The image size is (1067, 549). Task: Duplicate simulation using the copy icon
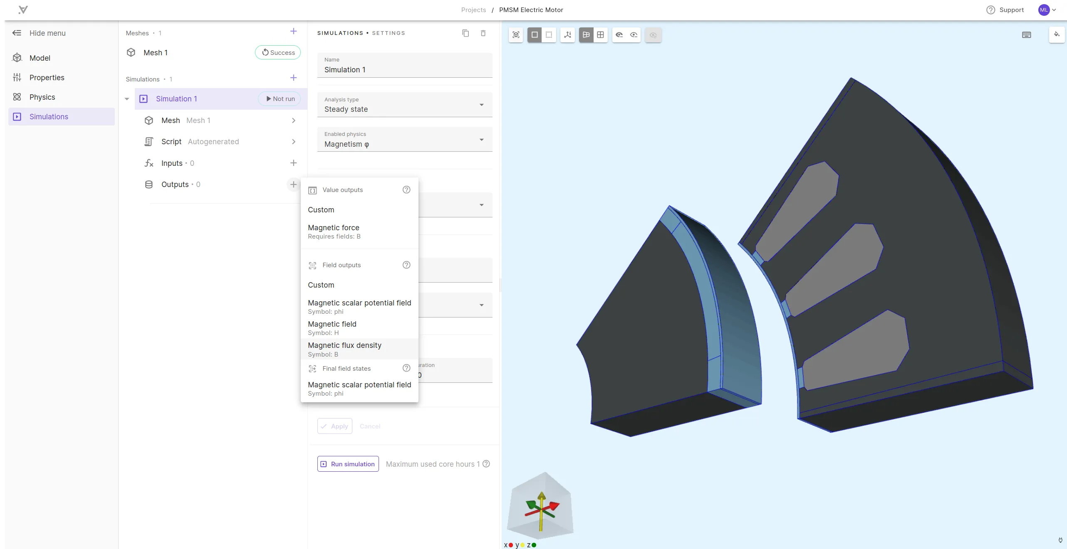(465, 33)
